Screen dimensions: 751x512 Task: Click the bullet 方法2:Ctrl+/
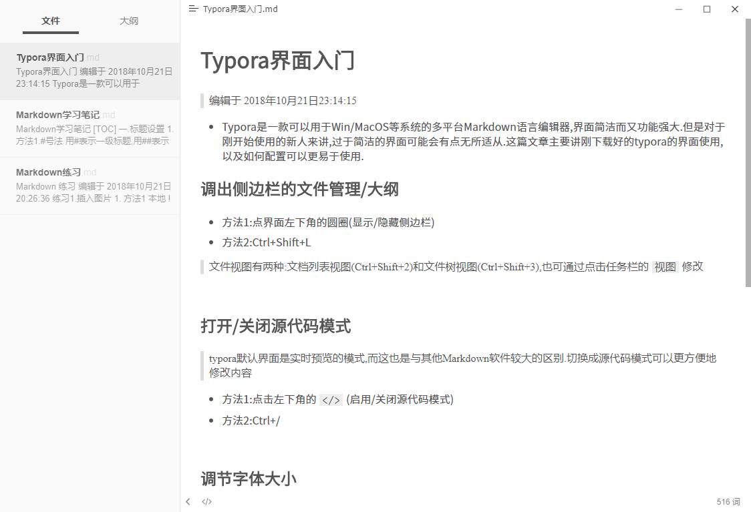(251, 421)
